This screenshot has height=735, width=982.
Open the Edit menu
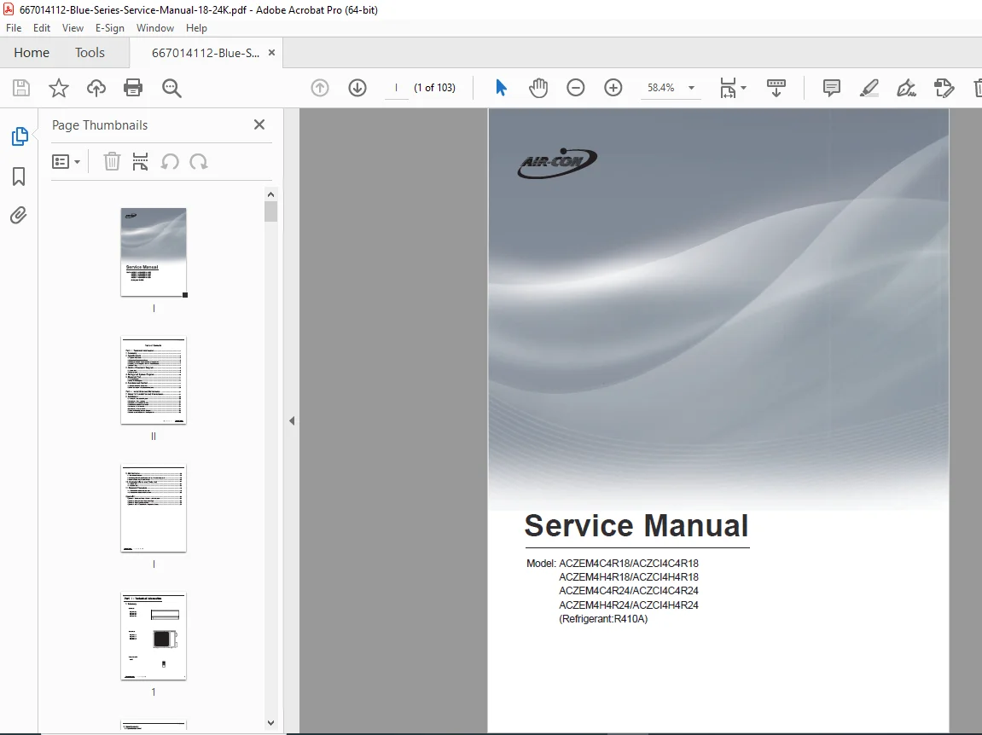(x=41, y=28)
